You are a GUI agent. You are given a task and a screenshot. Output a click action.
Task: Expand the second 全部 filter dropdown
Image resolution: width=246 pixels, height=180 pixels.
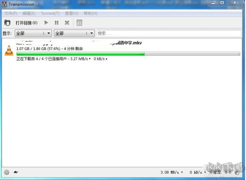tap(74, 34)
